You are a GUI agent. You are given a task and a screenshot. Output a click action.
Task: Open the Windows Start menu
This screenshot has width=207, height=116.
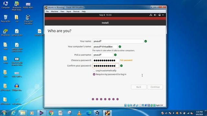click(x=4, y=113)
